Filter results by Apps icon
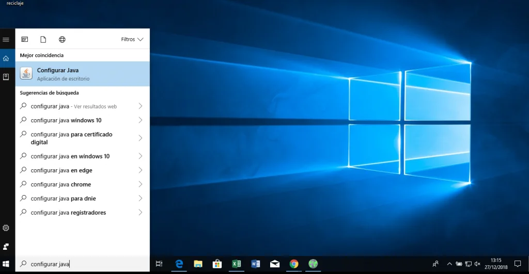529x274 pixels. coord(25,39)
